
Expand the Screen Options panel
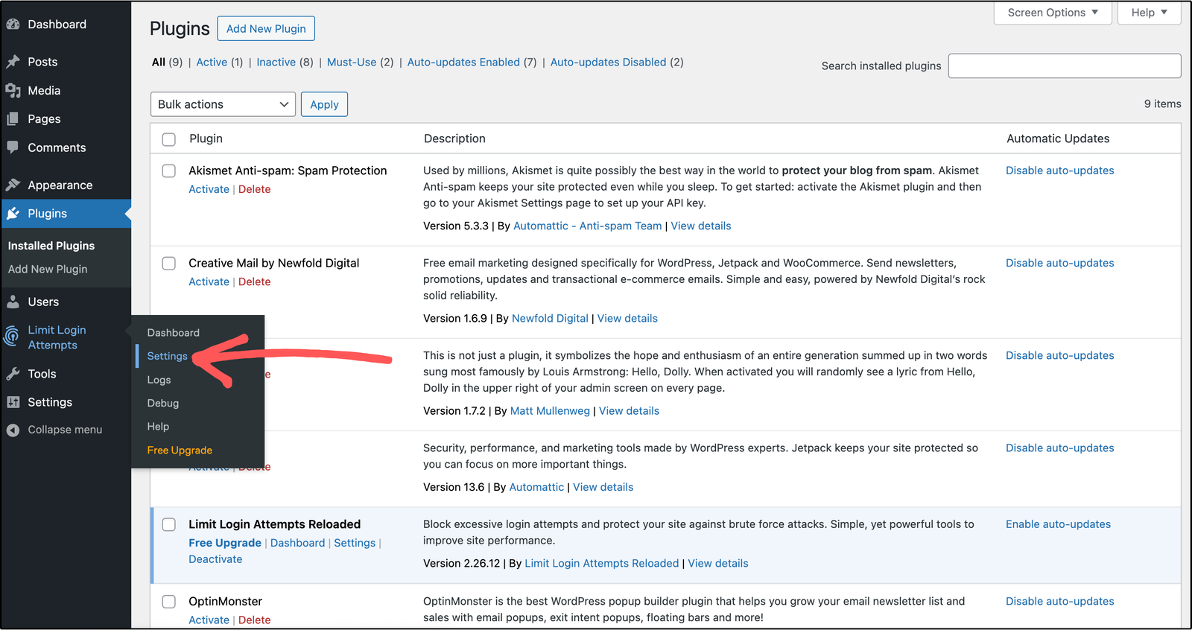(1053, 13)
